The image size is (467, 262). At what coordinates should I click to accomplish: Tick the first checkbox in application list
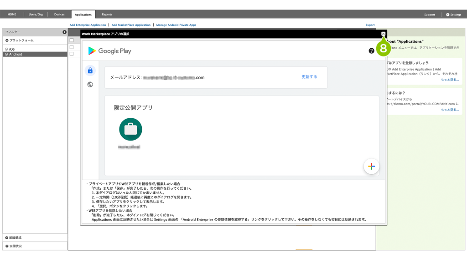coord(72,40)
